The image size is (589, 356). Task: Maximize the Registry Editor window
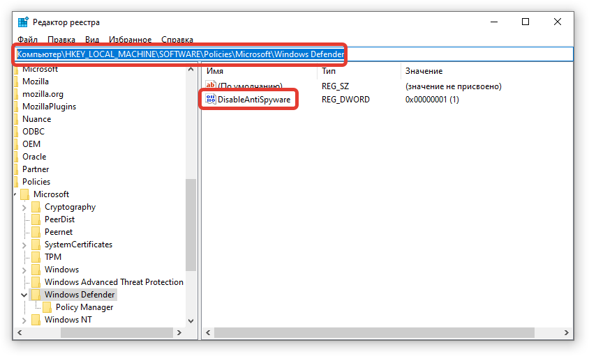[525, 22]
